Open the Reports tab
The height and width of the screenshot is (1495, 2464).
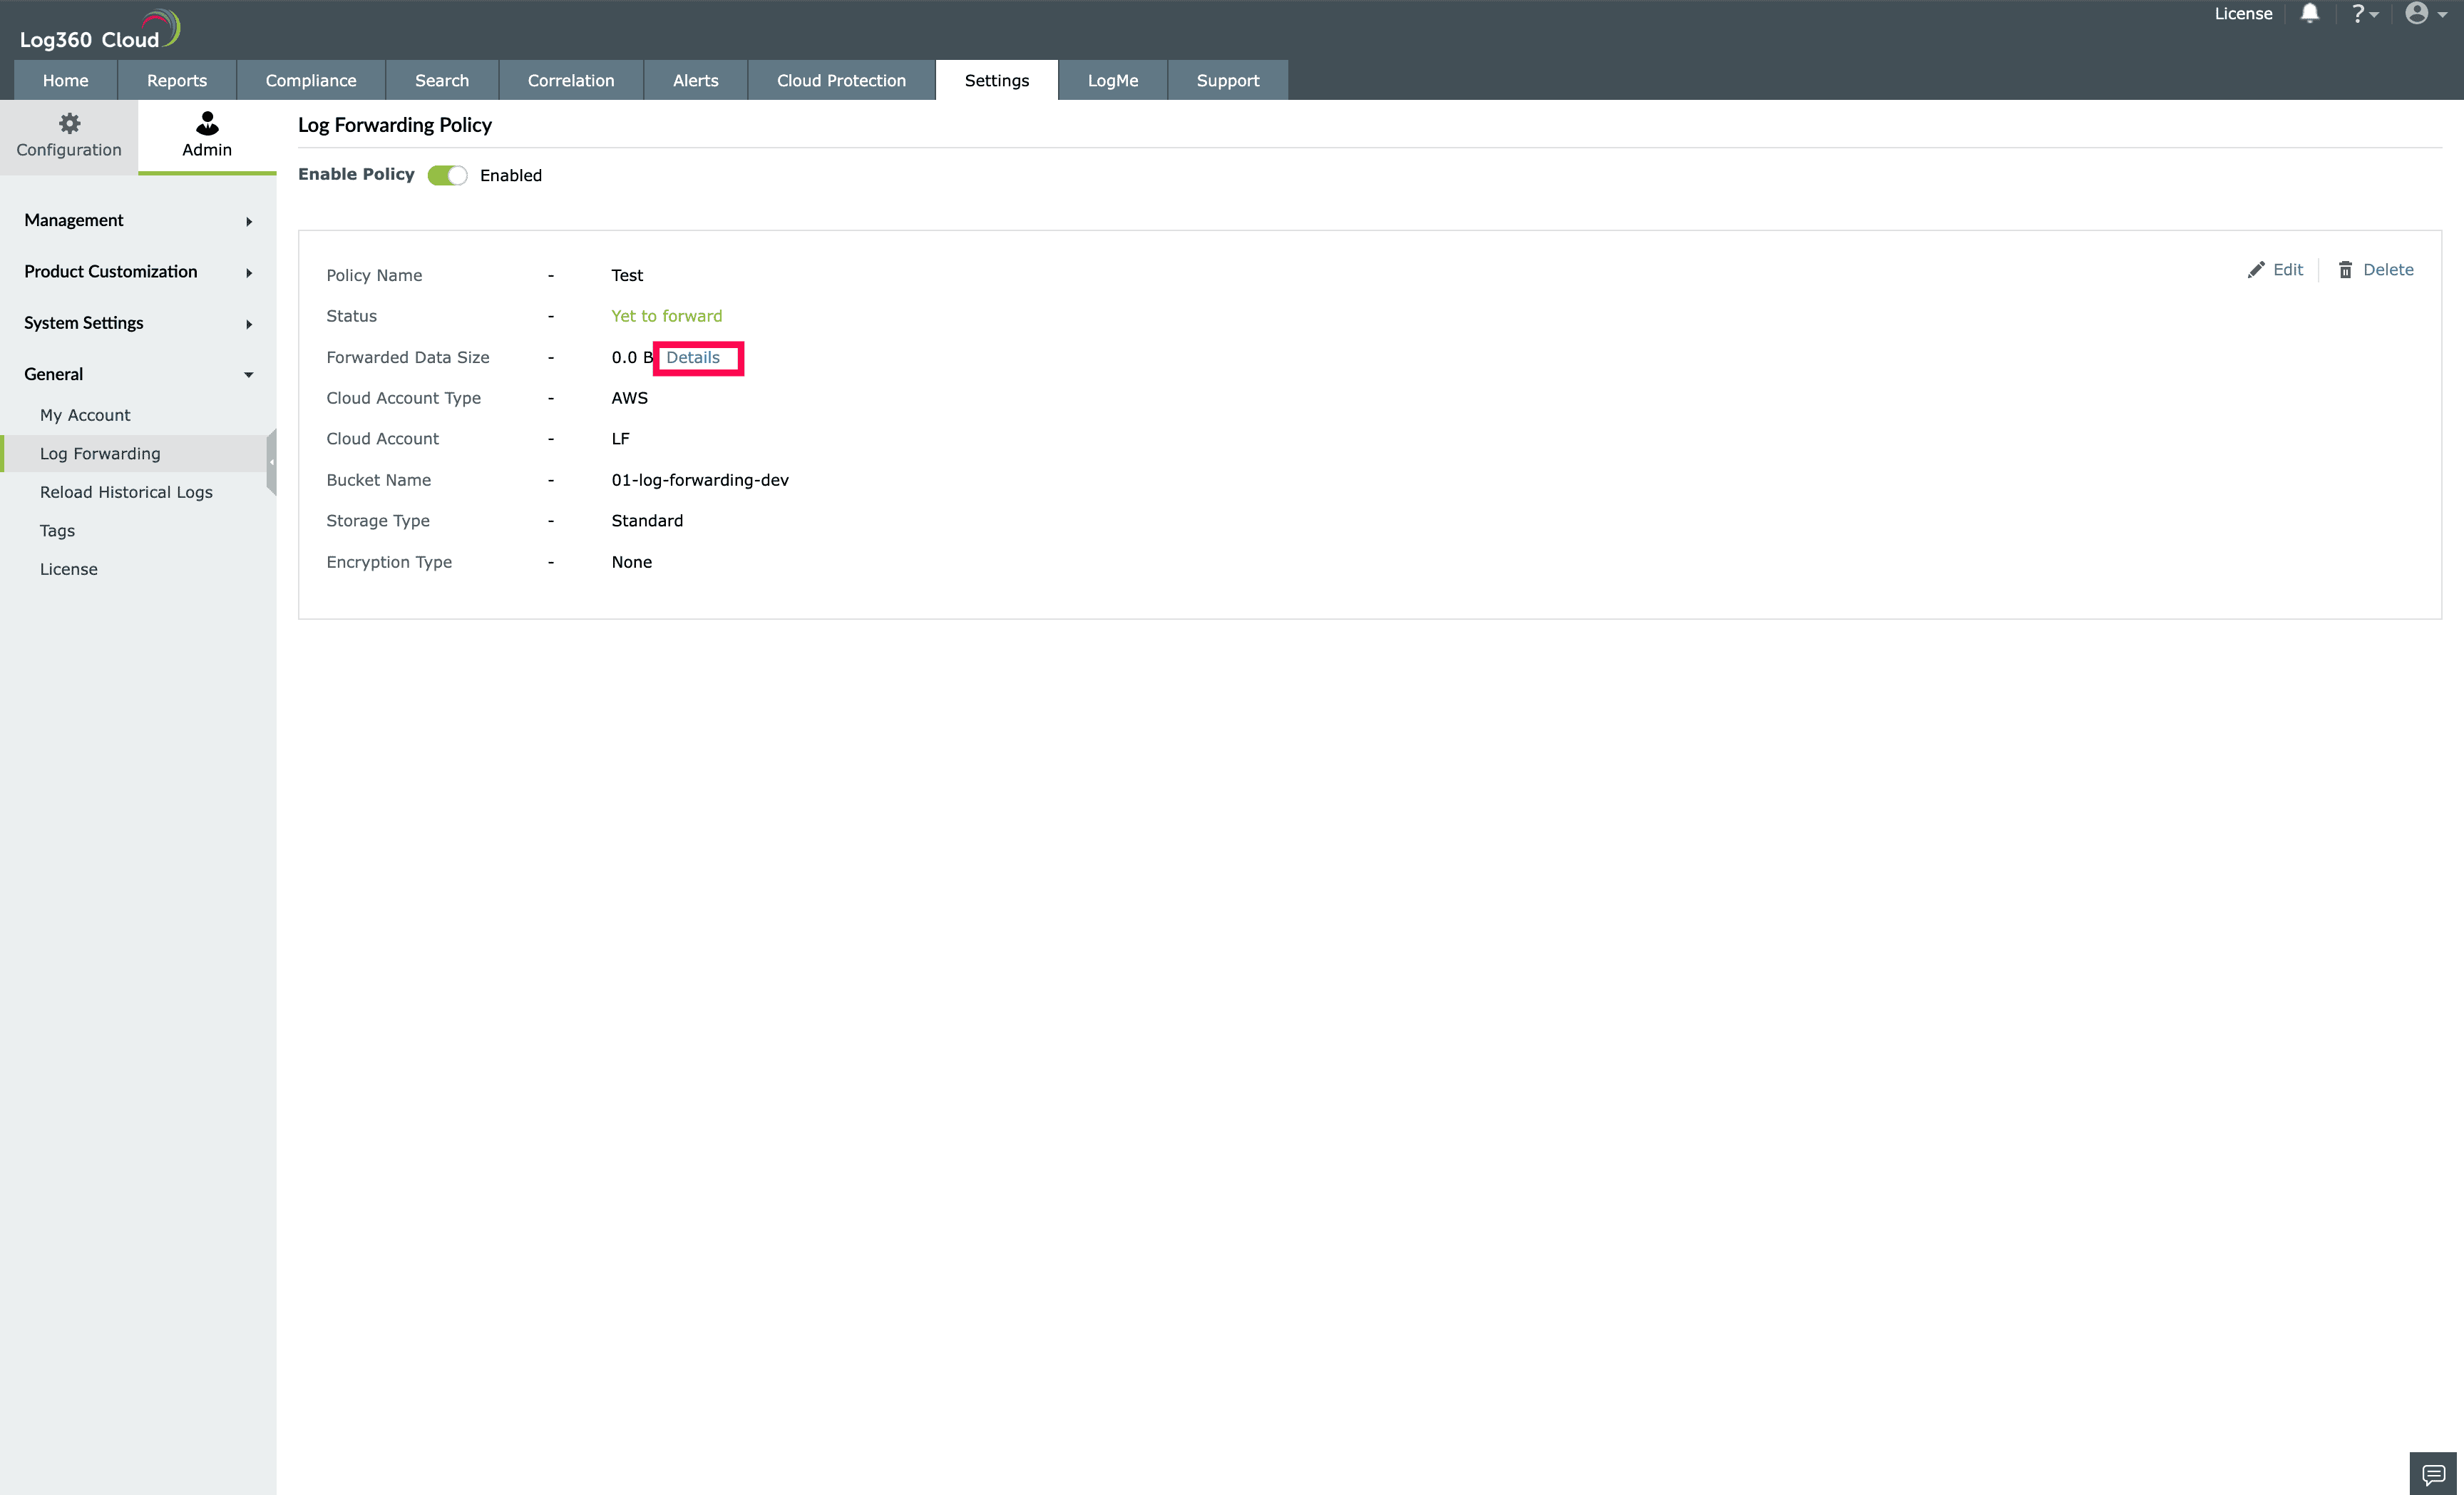tap(176, 79)
